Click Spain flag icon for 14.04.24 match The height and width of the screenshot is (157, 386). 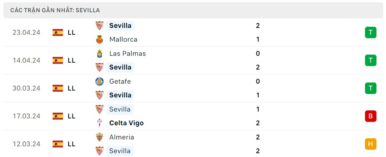[58, 60]
